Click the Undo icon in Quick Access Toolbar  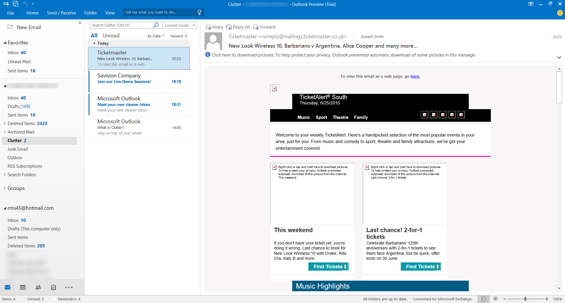click(x=26, y=4)
